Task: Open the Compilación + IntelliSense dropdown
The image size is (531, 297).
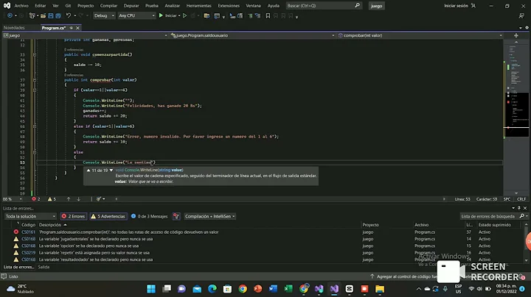Action: pos(210,216)
